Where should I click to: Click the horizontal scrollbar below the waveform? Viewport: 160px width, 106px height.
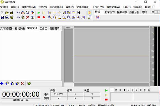click(111, 85)
